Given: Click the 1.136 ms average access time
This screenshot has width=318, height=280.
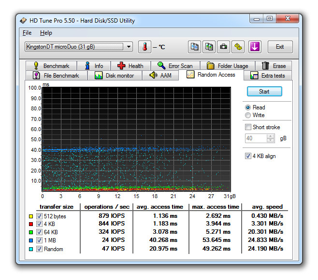Looking at the screenshot, I should pos(165,216).
